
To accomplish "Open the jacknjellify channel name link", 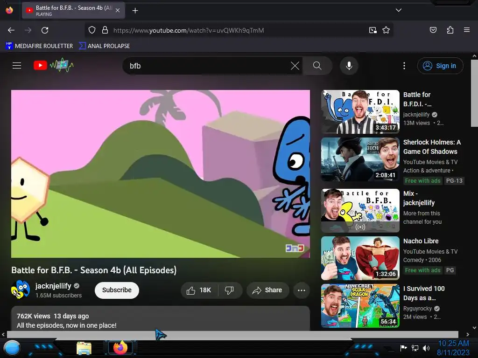I will pos(53,286).
